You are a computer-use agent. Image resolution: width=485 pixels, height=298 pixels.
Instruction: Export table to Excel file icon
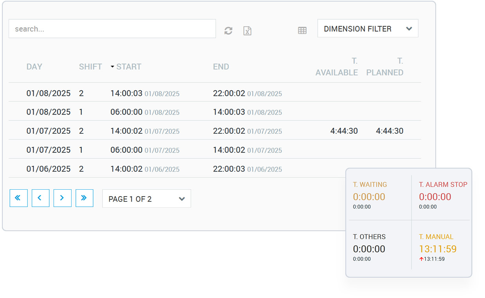click(247, 31)
